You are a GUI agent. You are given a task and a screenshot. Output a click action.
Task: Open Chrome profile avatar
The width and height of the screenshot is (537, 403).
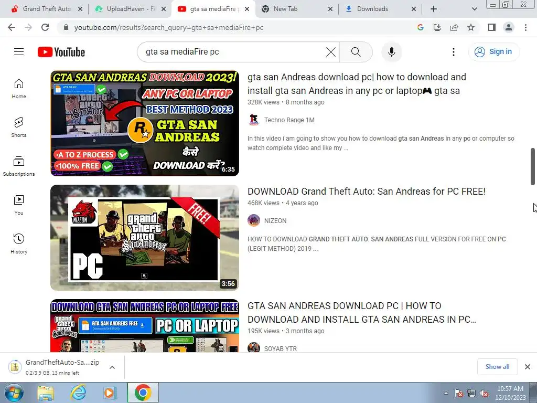point(509,27)
